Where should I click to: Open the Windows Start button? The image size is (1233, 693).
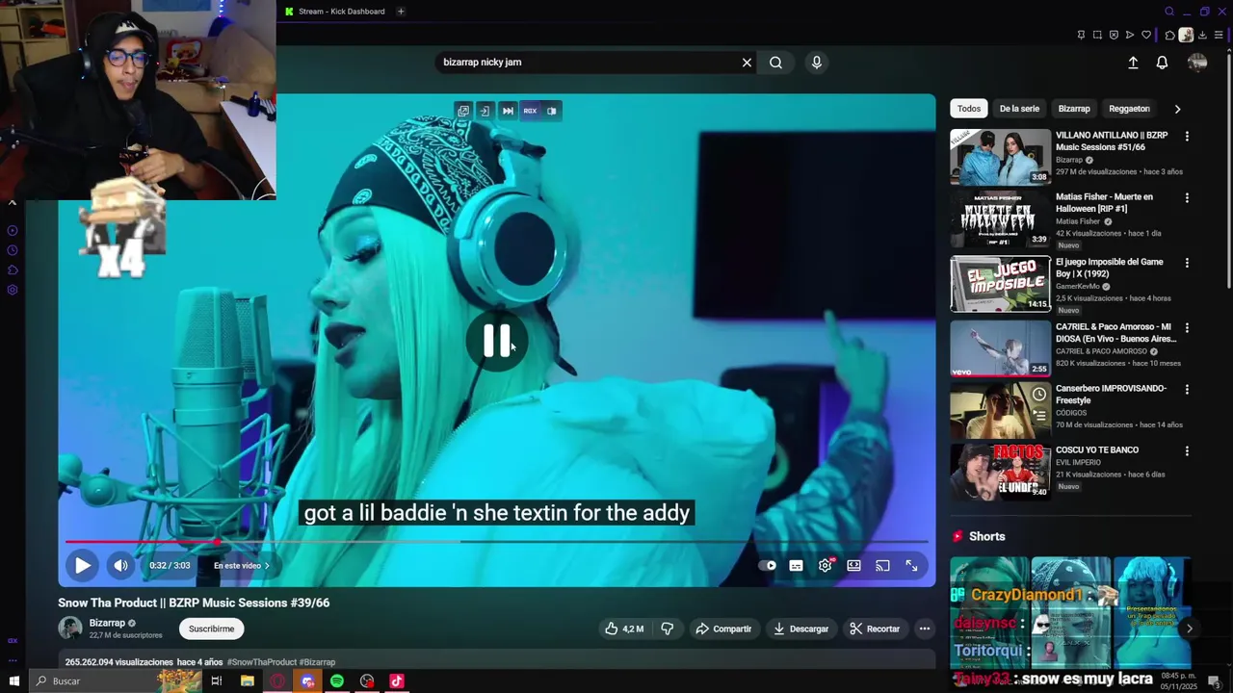pyautogui.click(x=13, y=681)
